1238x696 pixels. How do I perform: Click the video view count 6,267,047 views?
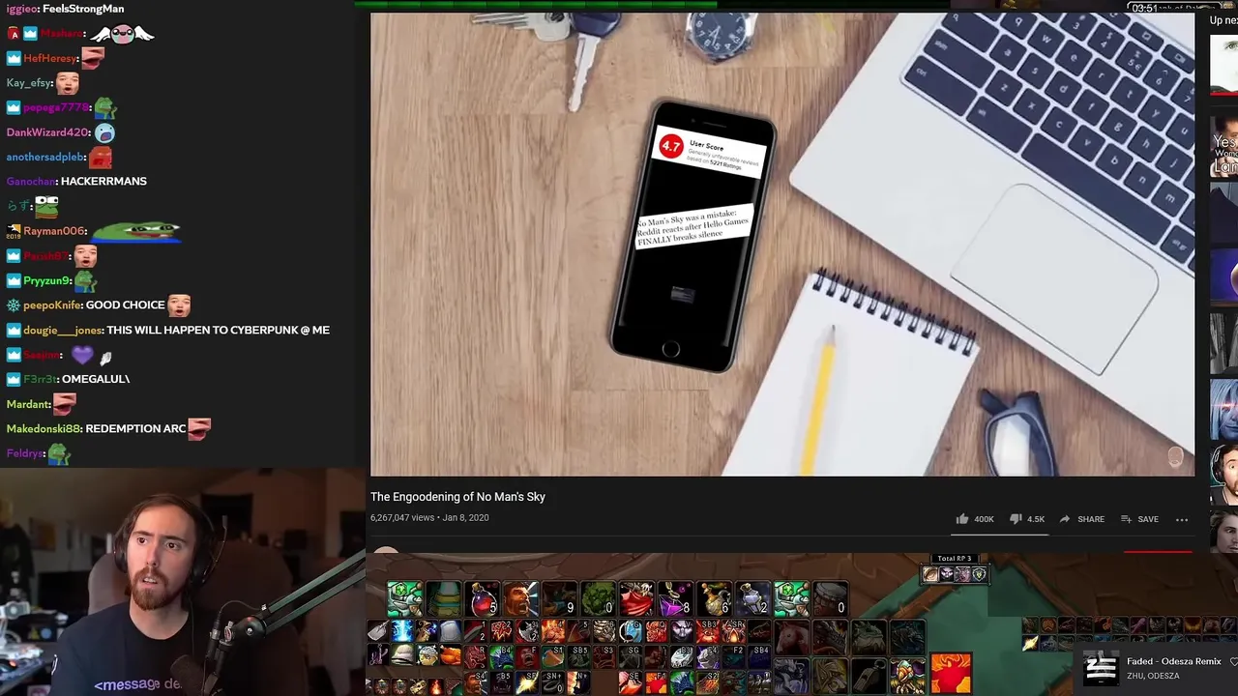[x=402, y=518]
